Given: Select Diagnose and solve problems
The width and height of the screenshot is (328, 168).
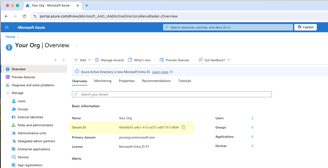Looking at the screenshot, I should [33, 85].
